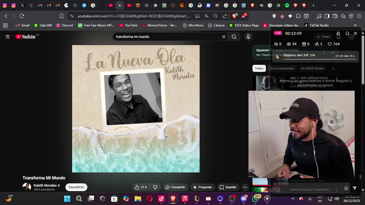Screen dimensions: 365x205
Task: Open the music note playlist icon in toolbar
Action: tap(319, 16)
